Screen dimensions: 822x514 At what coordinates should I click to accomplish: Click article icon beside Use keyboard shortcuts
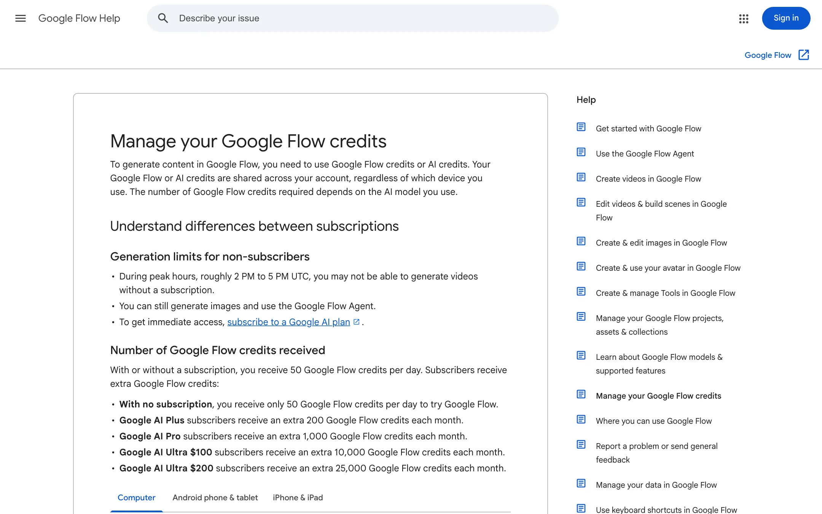click(581, 508)
